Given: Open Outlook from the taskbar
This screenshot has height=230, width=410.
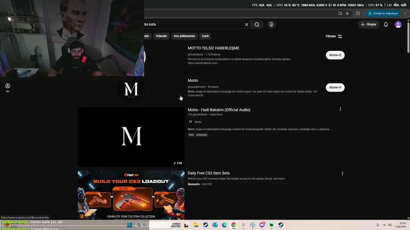Looking at the screenshot, I should (215, 225).
